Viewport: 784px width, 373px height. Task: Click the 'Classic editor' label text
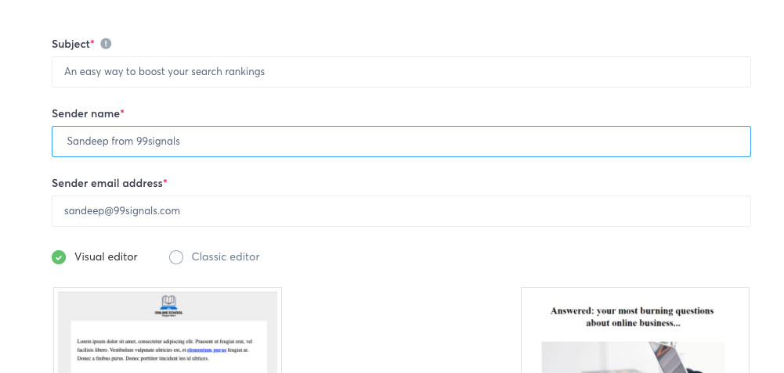(225, 257)
